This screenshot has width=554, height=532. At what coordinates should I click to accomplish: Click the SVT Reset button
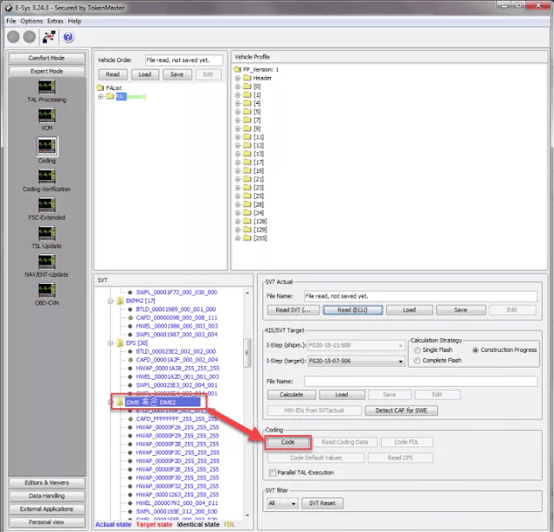(x=322, y=503)
